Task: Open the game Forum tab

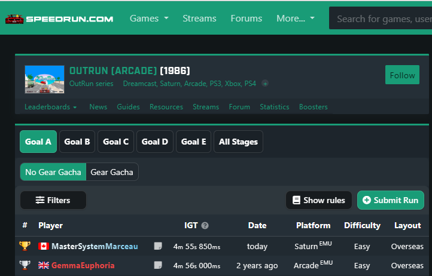Action: click(239, 107)
